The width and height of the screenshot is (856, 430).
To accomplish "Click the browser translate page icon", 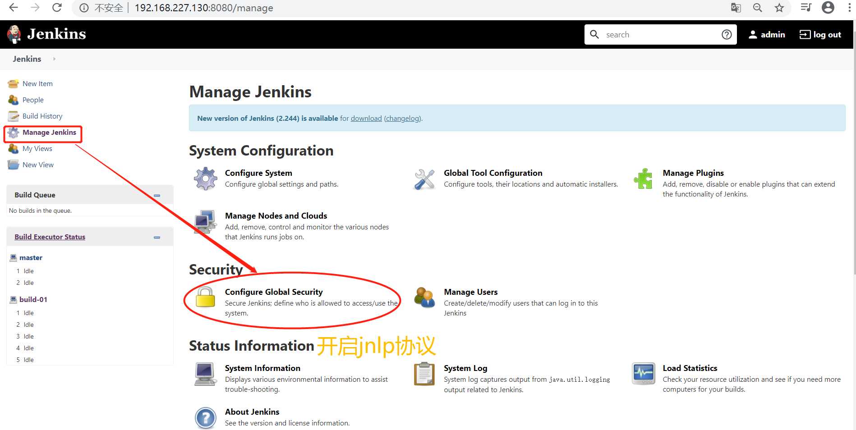I will (x=736, y=8).
